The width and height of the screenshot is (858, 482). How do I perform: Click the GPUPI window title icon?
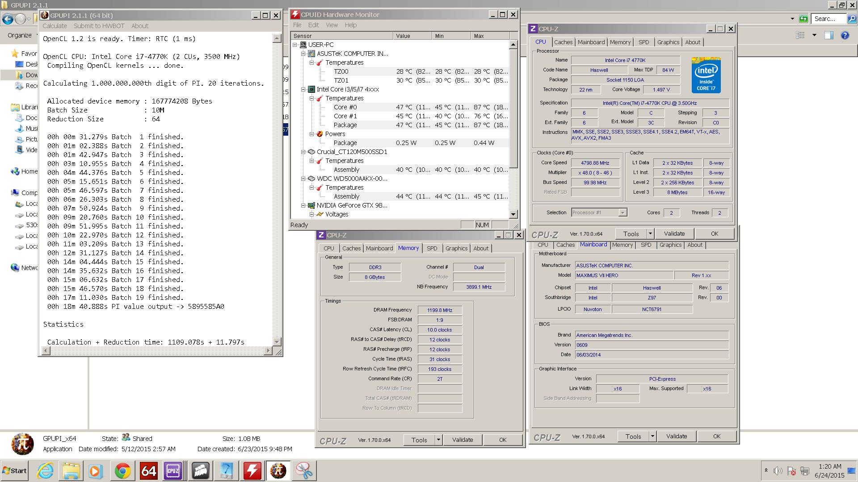click(45, 15)
